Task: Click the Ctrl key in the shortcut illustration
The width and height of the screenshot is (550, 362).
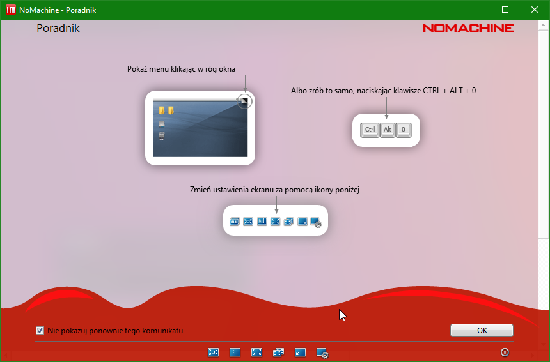Action: (370, 130)
